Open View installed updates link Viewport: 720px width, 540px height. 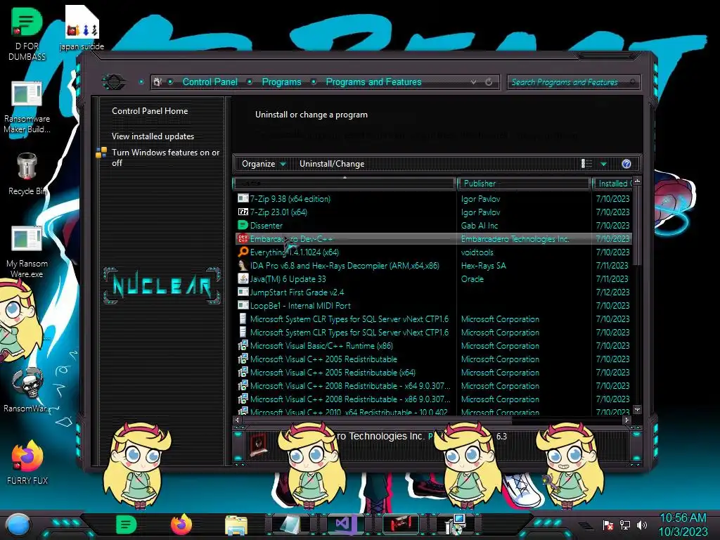tap(153, 136)
